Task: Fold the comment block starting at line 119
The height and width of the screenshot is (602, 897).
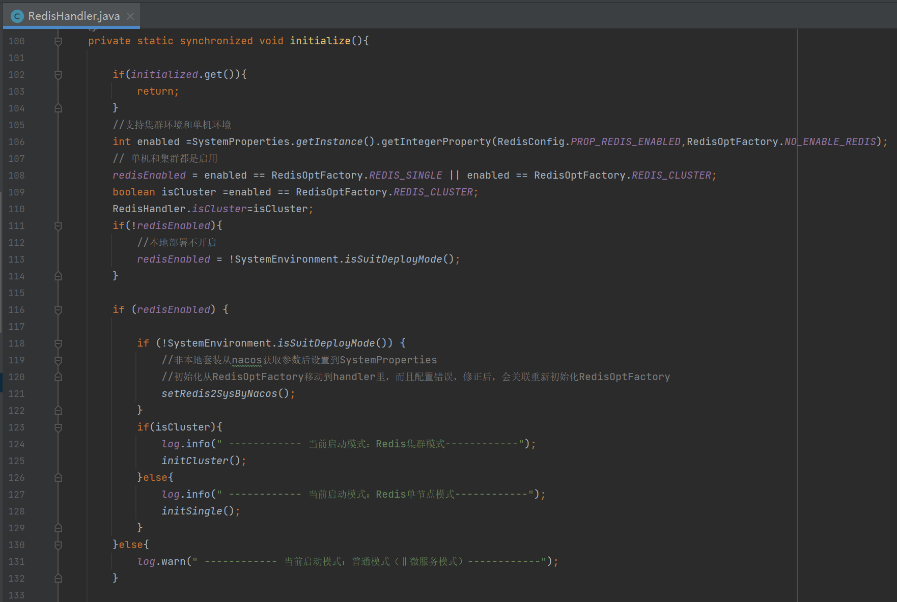Action: [58, 360]
